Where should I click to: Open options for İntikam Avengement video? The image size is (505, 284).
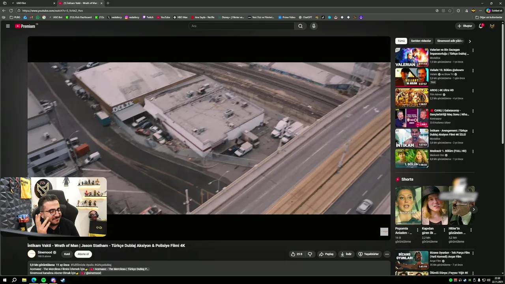[473, 131]
